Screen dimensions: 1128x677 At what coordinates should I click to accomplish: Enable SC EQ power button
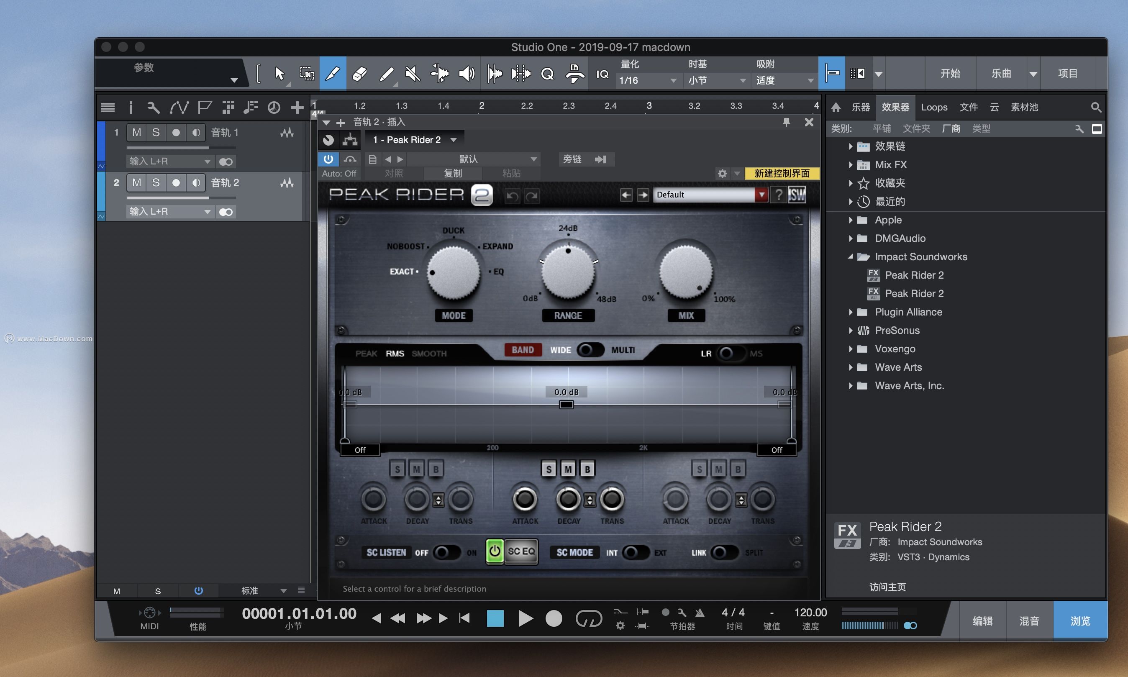tap(495, 551)
